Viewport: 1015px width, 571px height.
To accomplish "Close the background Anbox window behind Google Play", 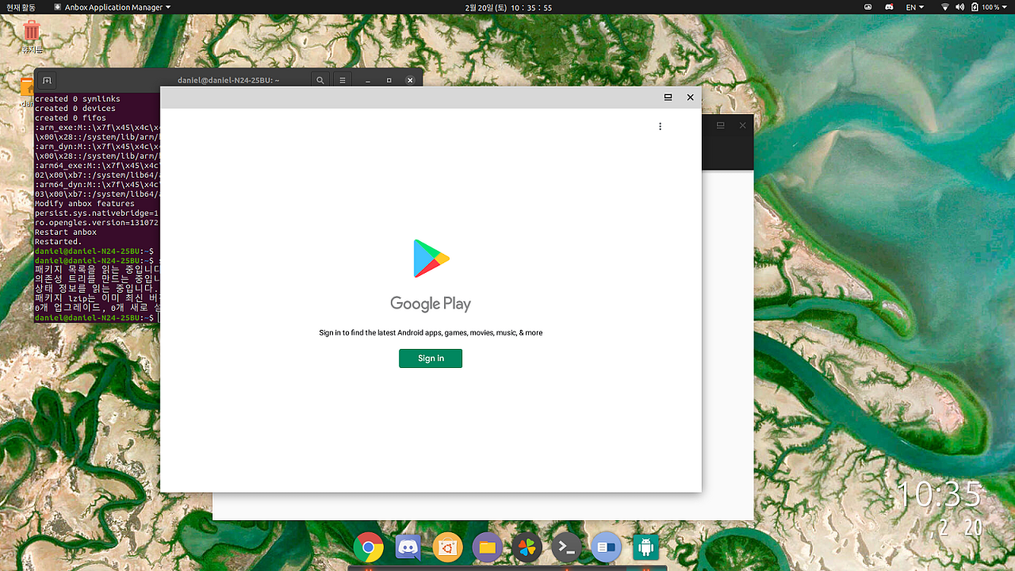I will 743,125.
